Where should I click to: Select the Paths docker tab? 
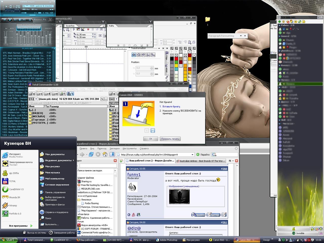pyautogui.click(x=111, y=26)
